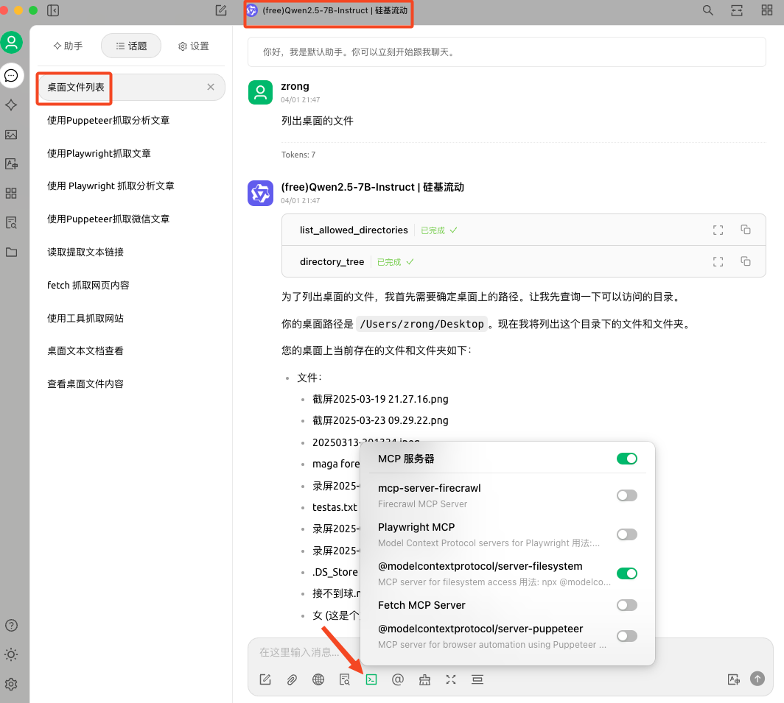The height and width of the screenshot is (703, 784).
Task: Open knowledge base icon in the input toolbar
Action: click(345, 679)
